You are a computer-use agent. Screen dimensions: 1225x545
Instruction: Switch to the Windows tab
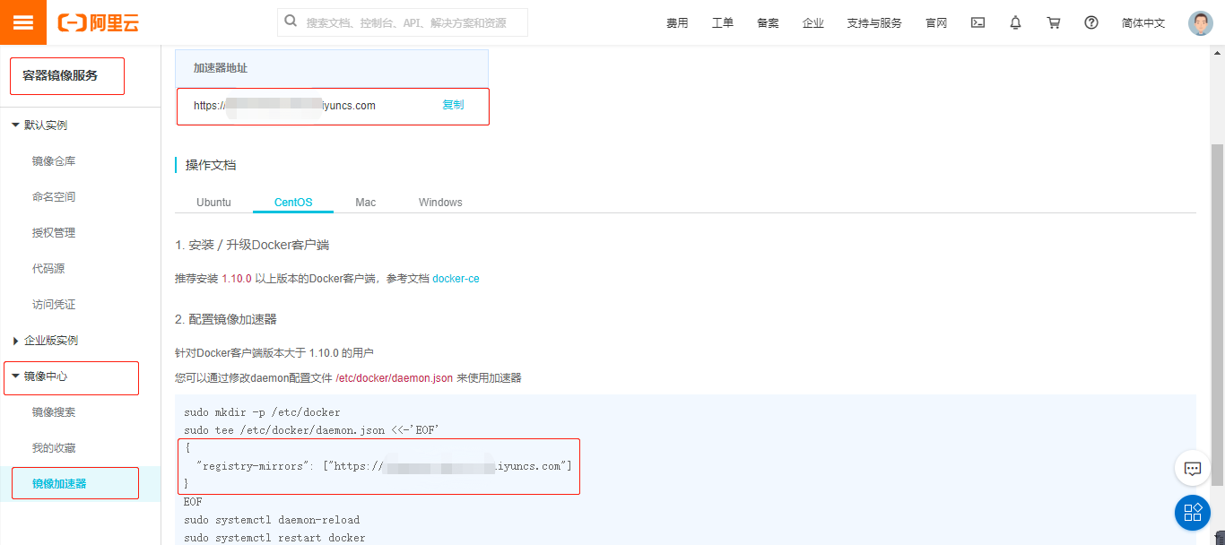440,203
